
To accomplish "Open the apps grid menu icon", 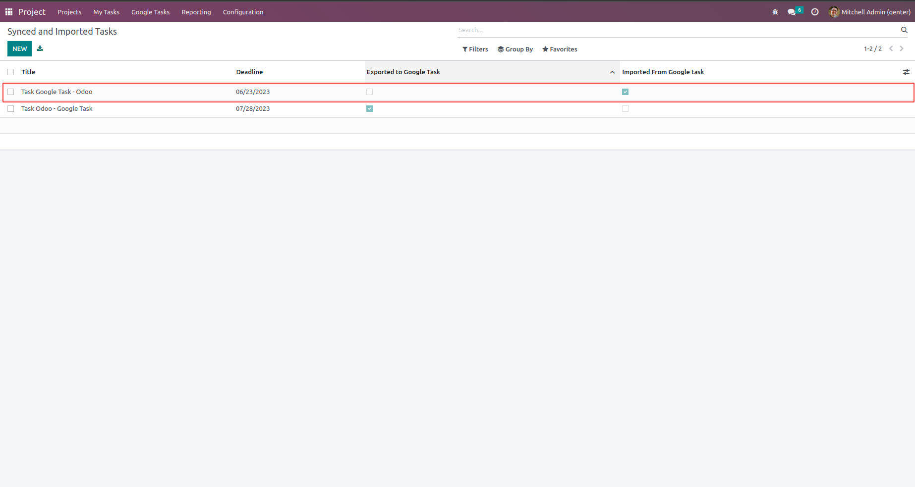I will 9,12.
